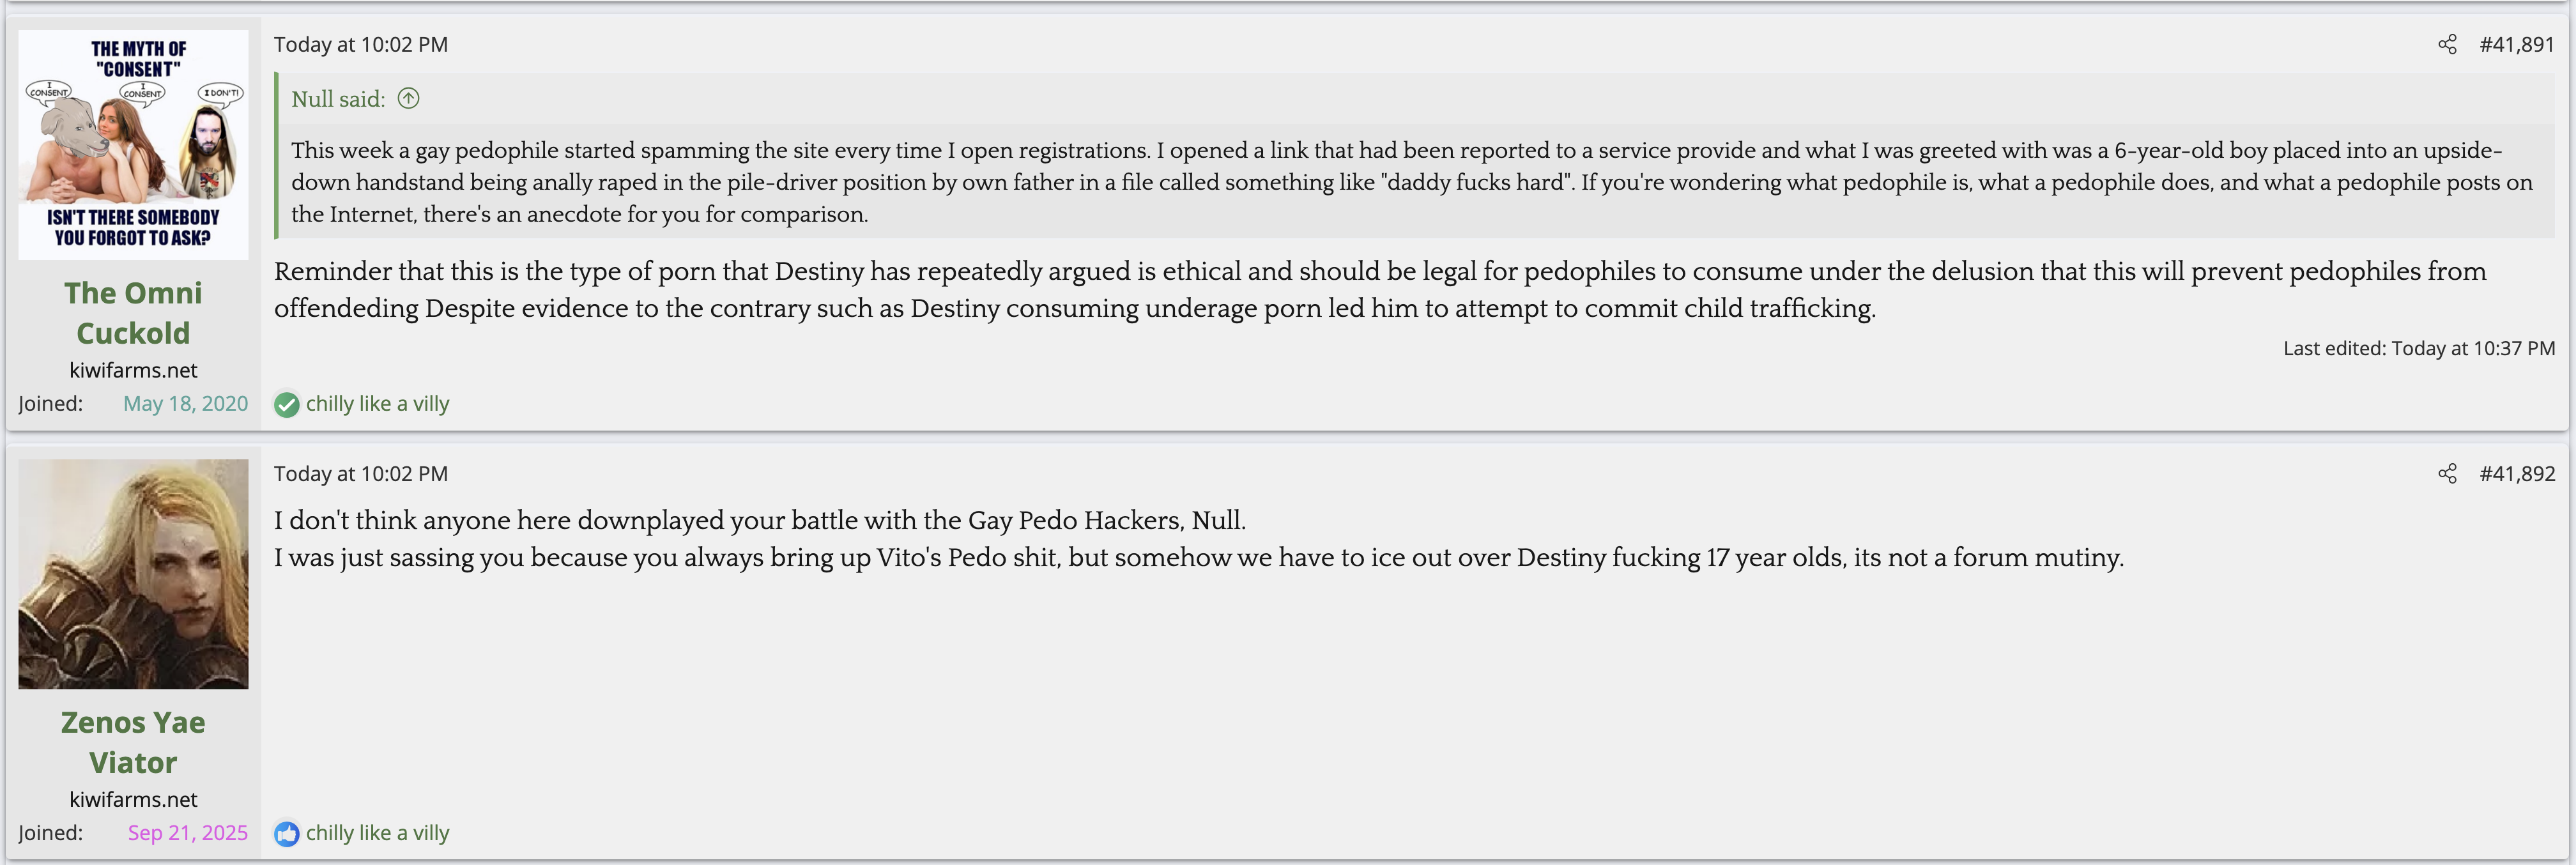The image size is (2576, 865).
Task: View chilly like a villy under second post
Action: point(377,833)
